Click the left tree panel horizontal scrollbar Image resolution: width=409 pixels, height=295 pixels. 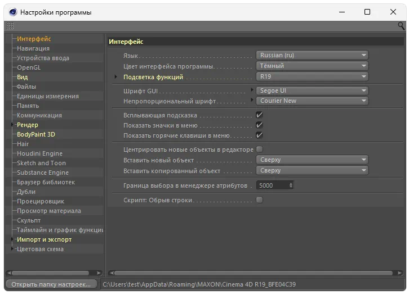coord(50,273)
